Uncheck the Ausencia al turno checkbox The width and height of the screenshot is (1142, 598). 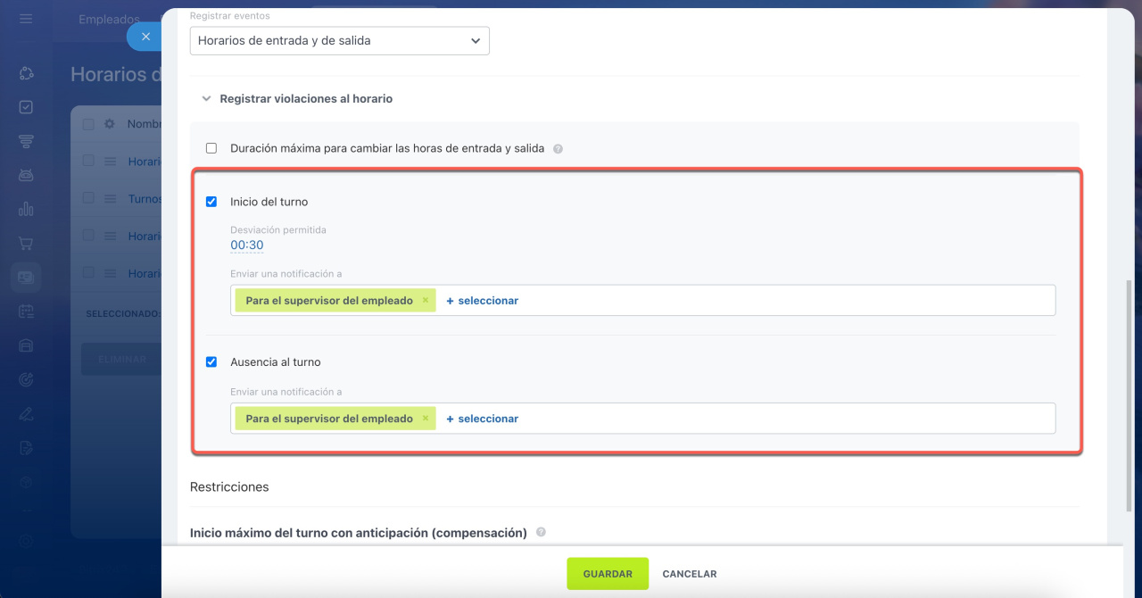click(x=211, y=362)
